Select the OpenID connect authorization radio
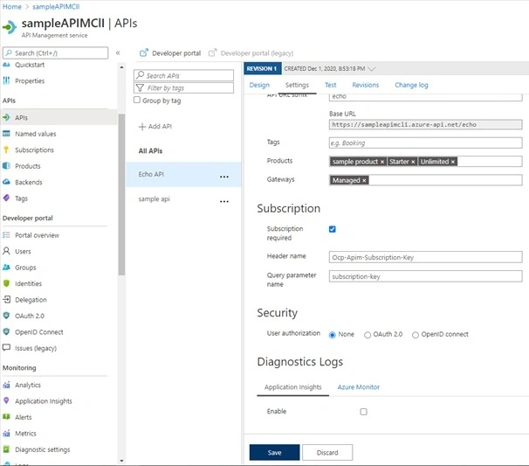Image resolution: width=529 pixels, height=466 pixels. coord(416,335)
